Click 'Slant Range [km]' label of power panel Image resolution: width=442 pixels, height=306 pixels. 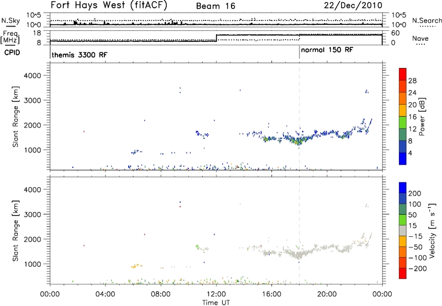[x=15, y=117]
